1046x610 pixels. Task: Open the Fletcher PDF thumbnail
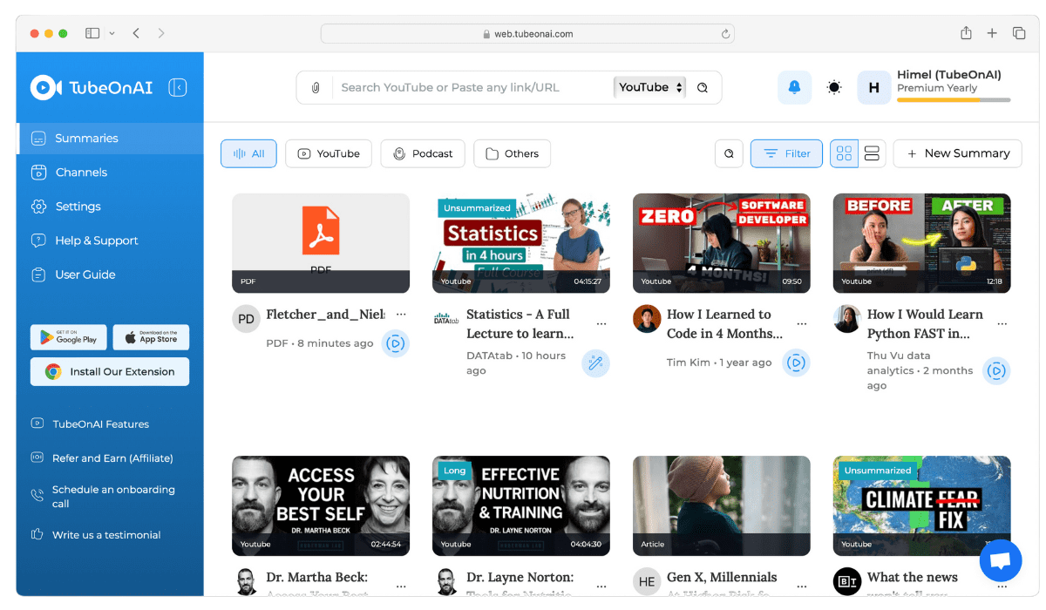[321, 243]
